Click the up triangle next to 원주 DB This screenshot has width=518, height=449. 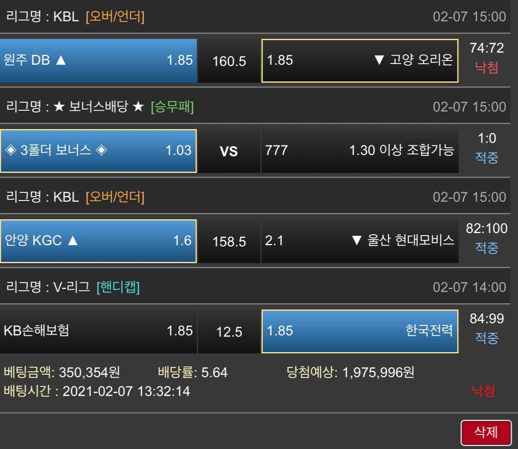[x=61, y=60]
